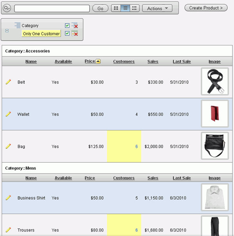The width and height of the screenshot is (234, 236).
Task: Edit the Trousers product with pencil icon
Action: (8, 230)
